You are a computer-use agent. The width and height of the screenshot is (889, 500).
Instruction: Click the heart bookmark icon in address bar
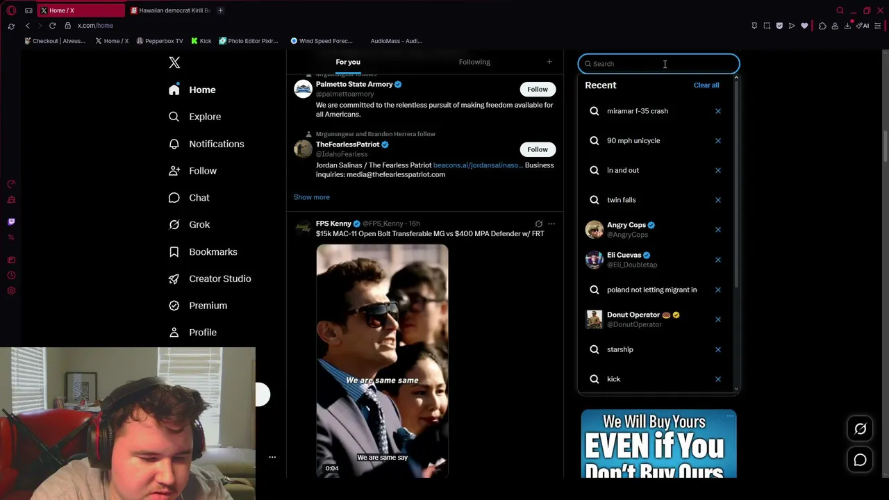click(x=804, y=26)
